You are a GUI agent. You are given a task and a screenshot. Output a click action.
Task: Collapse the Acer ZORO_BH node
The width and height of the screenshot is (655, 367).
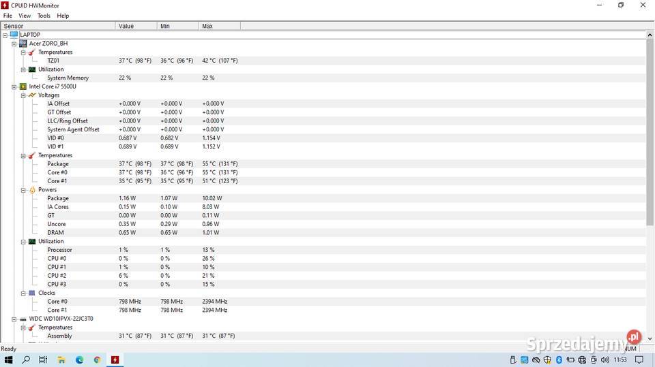pos(14,44)
